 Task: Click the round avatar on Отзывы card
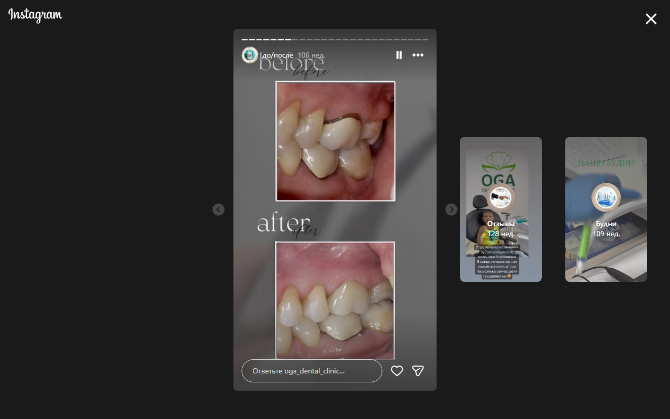click(x=501, y=198)
